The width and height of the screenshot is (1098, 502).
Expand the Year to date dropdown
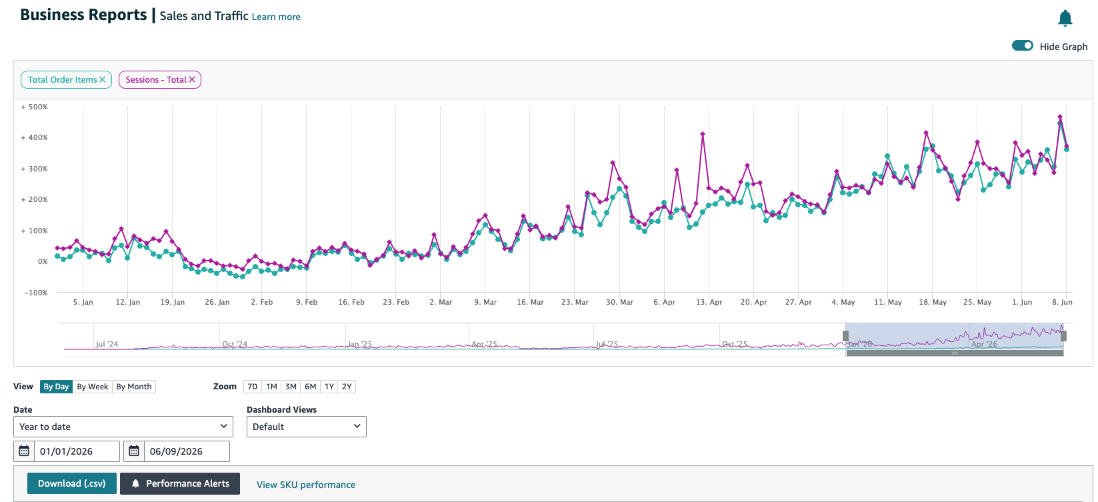coord(123,427)
